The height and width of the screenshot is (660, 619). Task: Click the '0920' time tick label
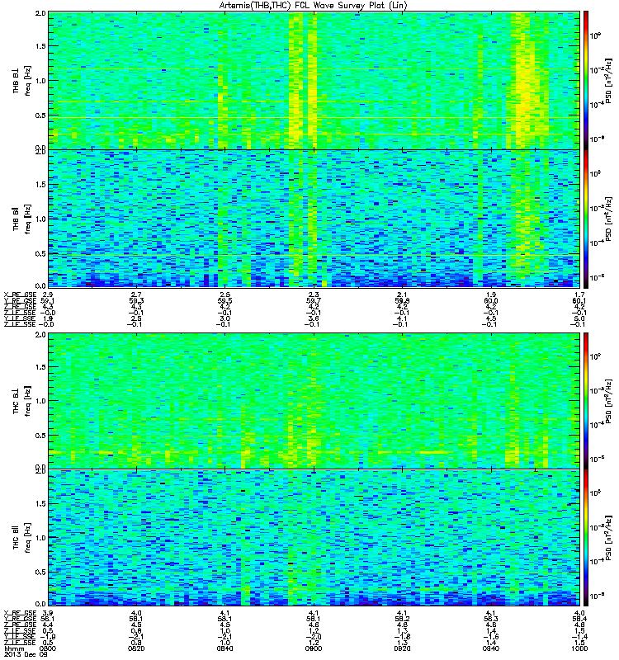coord(402,648)
